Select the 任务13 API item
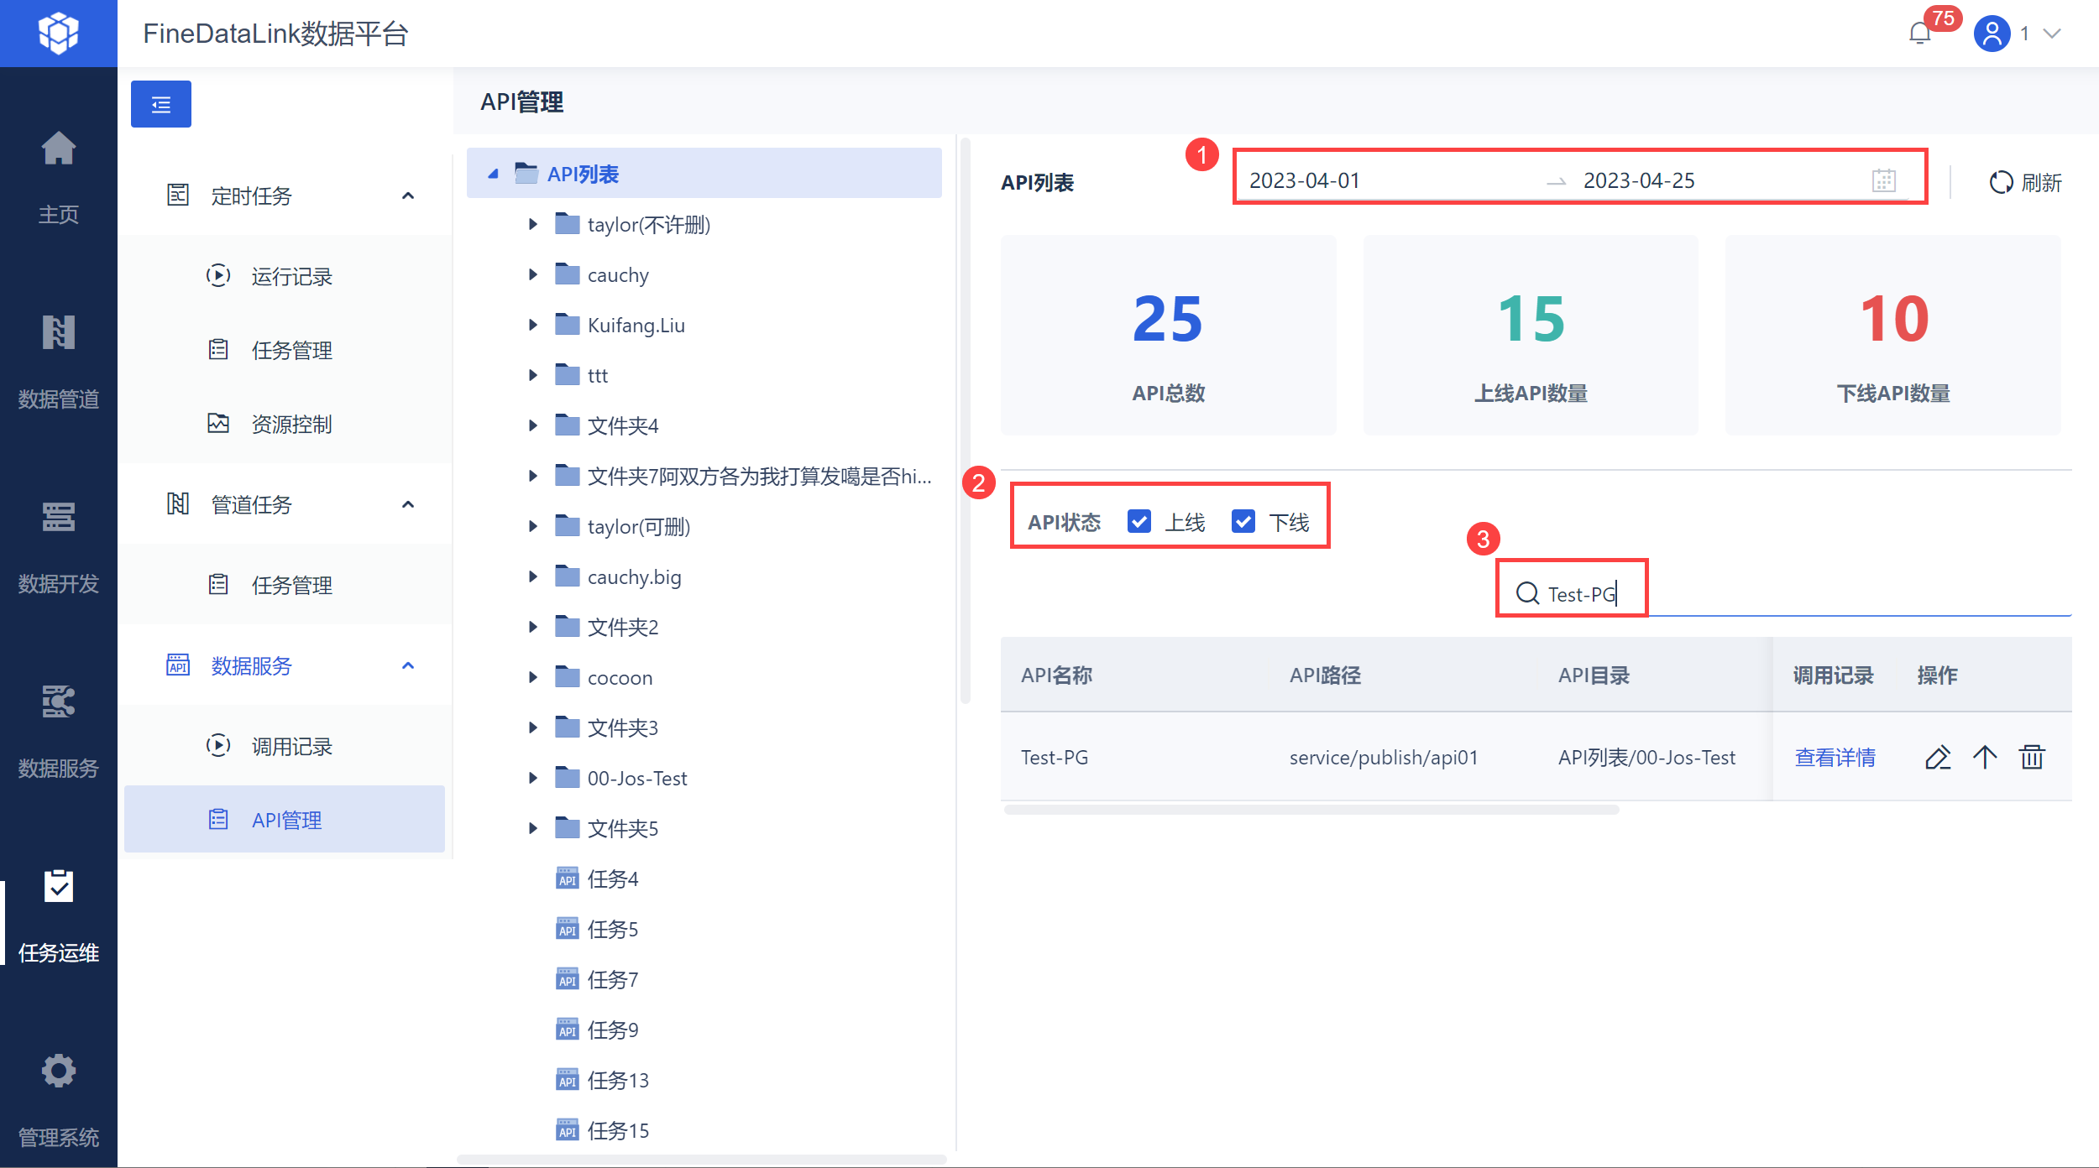The image size is (2099, 1168). click(602, 1080)
